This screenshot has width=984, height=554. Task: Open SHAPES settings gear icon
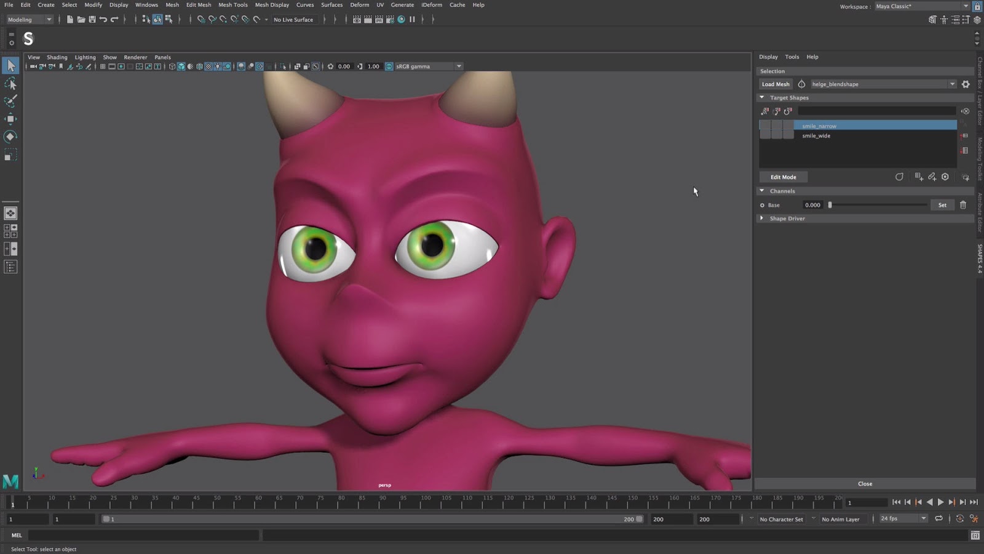point(966,84)
